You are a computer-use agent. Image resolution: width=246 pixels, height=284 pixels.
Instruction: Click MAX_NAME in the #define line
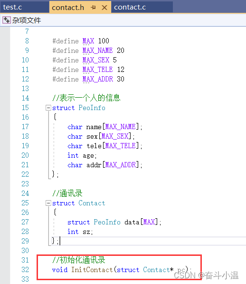[98, 51]
